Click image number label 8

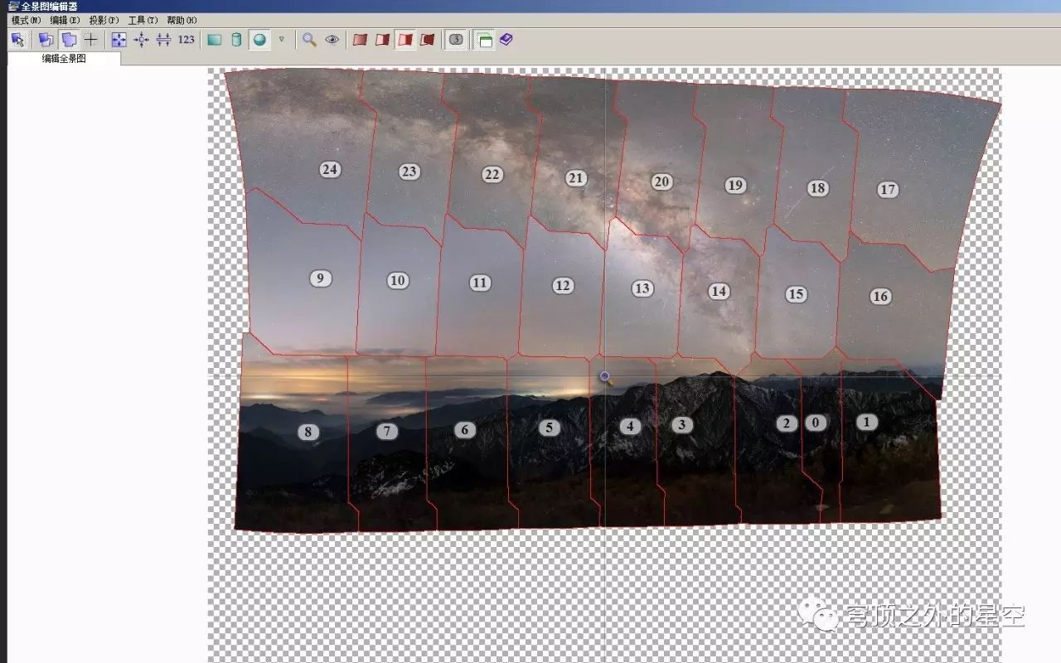coord(308,432)
